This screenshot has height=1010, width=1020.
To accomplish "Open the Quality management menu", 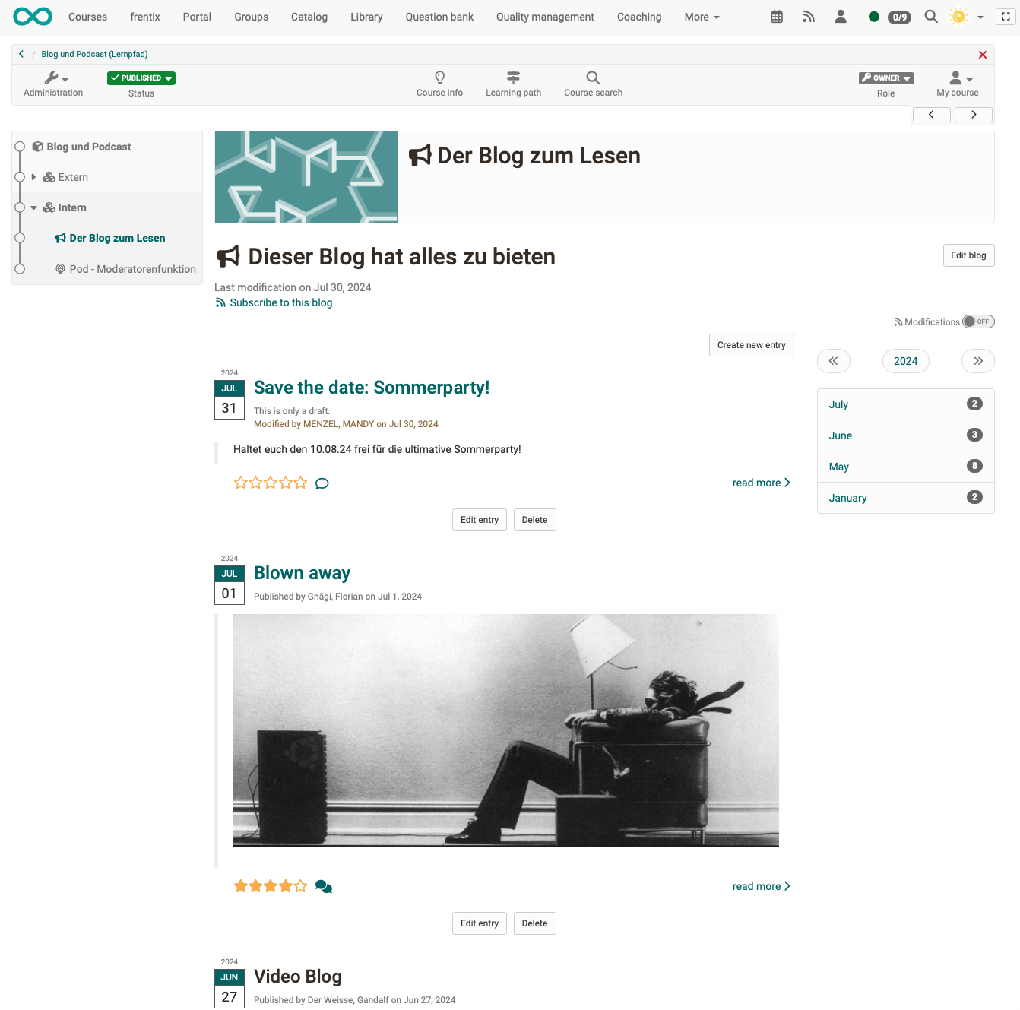I will click(x=544, y=16).
